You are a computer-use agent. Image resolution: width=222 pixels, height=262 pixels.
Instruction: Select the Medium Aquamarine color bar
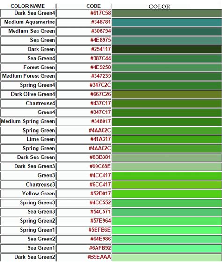coord(167,22)
